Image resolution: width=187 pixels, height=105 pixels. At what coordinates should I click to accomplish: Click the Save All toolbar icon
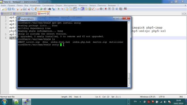pos(13,9)
